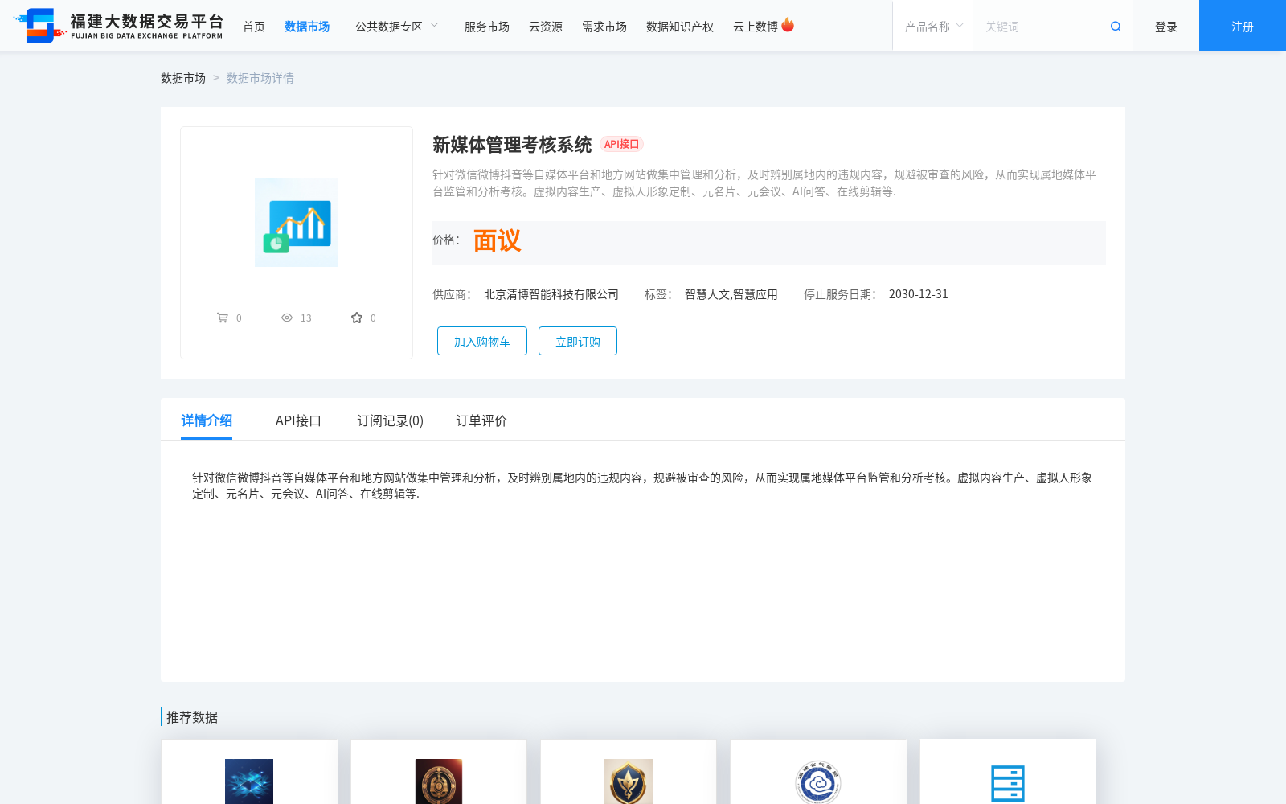Select the 订单评价 tab
The height and width of the screenshot is (804, 1286).
click(481, 420)
